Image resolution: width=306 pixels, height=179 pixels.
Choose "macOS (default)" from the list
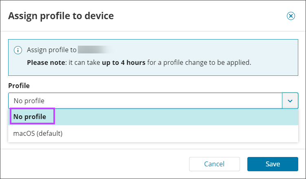click(38, 133)
